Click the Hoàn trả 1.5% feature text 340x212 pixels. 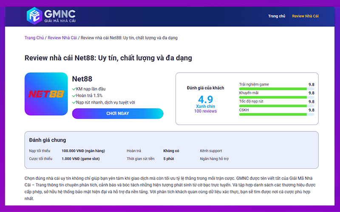[x=89, y=96]
